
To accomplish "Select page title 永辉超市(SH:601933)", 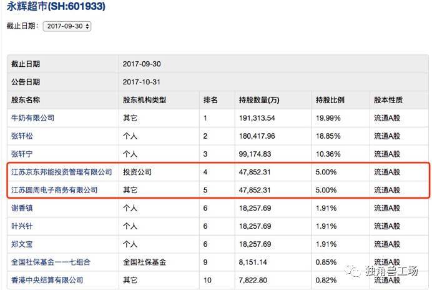I will 56,6.
